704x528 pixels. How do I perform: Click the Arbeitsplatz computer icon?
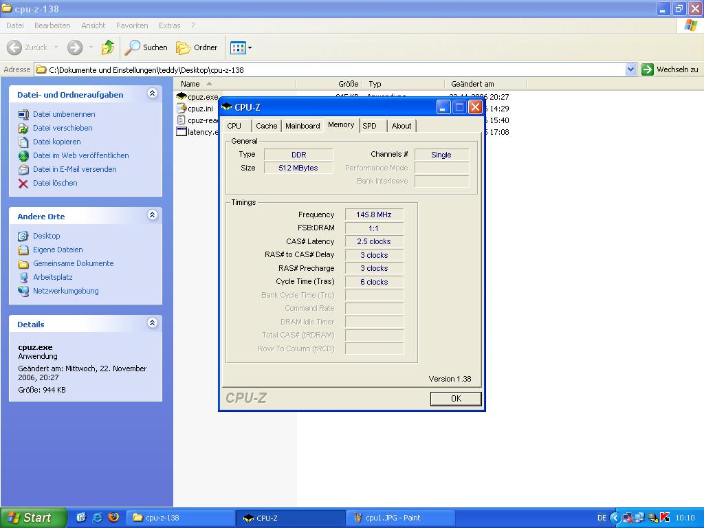tap(23, 278)
